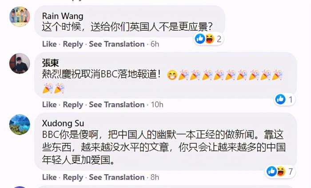Reply to 張東's comment
Viewport: 311px width, 188px height.
[x=73, y=105]
